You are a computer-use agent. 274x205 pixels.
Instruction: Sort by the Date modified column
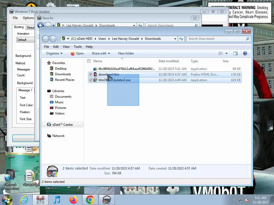click(x=173, y=61)
